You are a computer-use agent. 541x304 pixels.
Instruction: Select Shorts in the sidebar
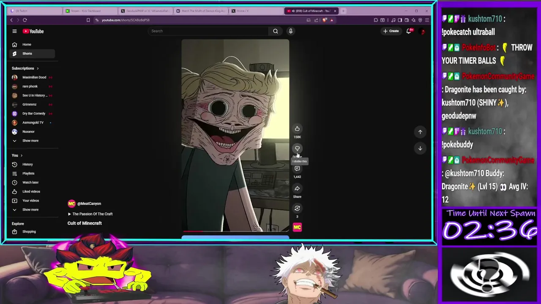(x=32, y=54)
